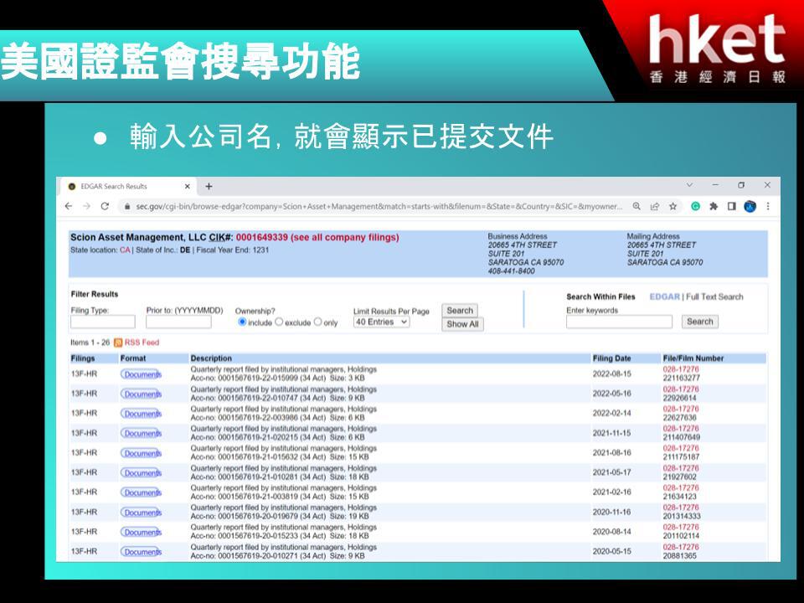Click the Search button under Filter Results
The width and height of the screenshot is (804, 603).
coord(460,310)
